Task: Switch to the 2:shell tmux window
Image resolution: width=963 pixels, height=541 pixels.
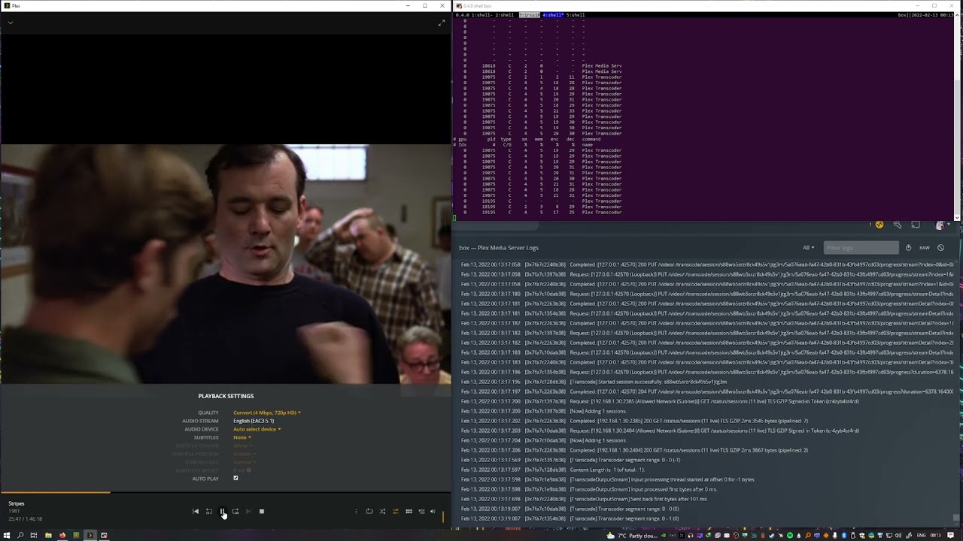Action: coord(505,15)
